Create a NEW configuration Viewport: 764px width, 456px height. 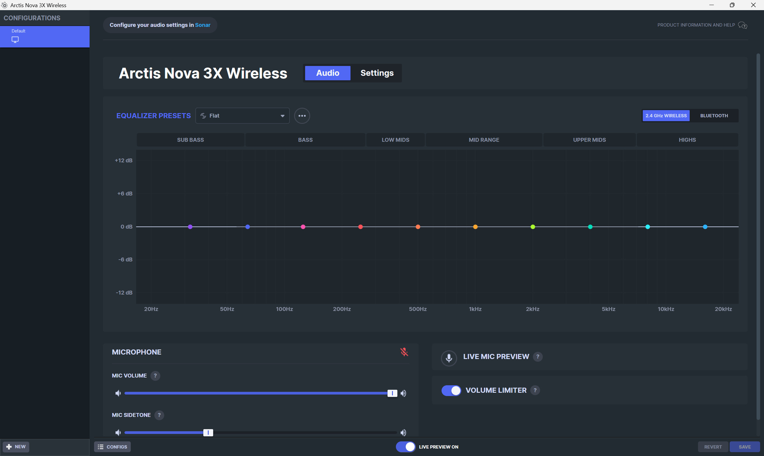pyautogui.click(x=16, y=447)
